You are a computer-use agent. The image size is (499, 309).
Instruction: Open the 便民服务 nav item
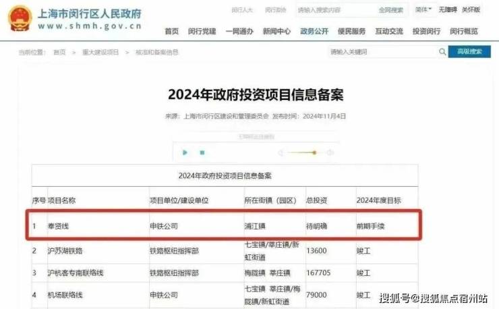point(351,31)
